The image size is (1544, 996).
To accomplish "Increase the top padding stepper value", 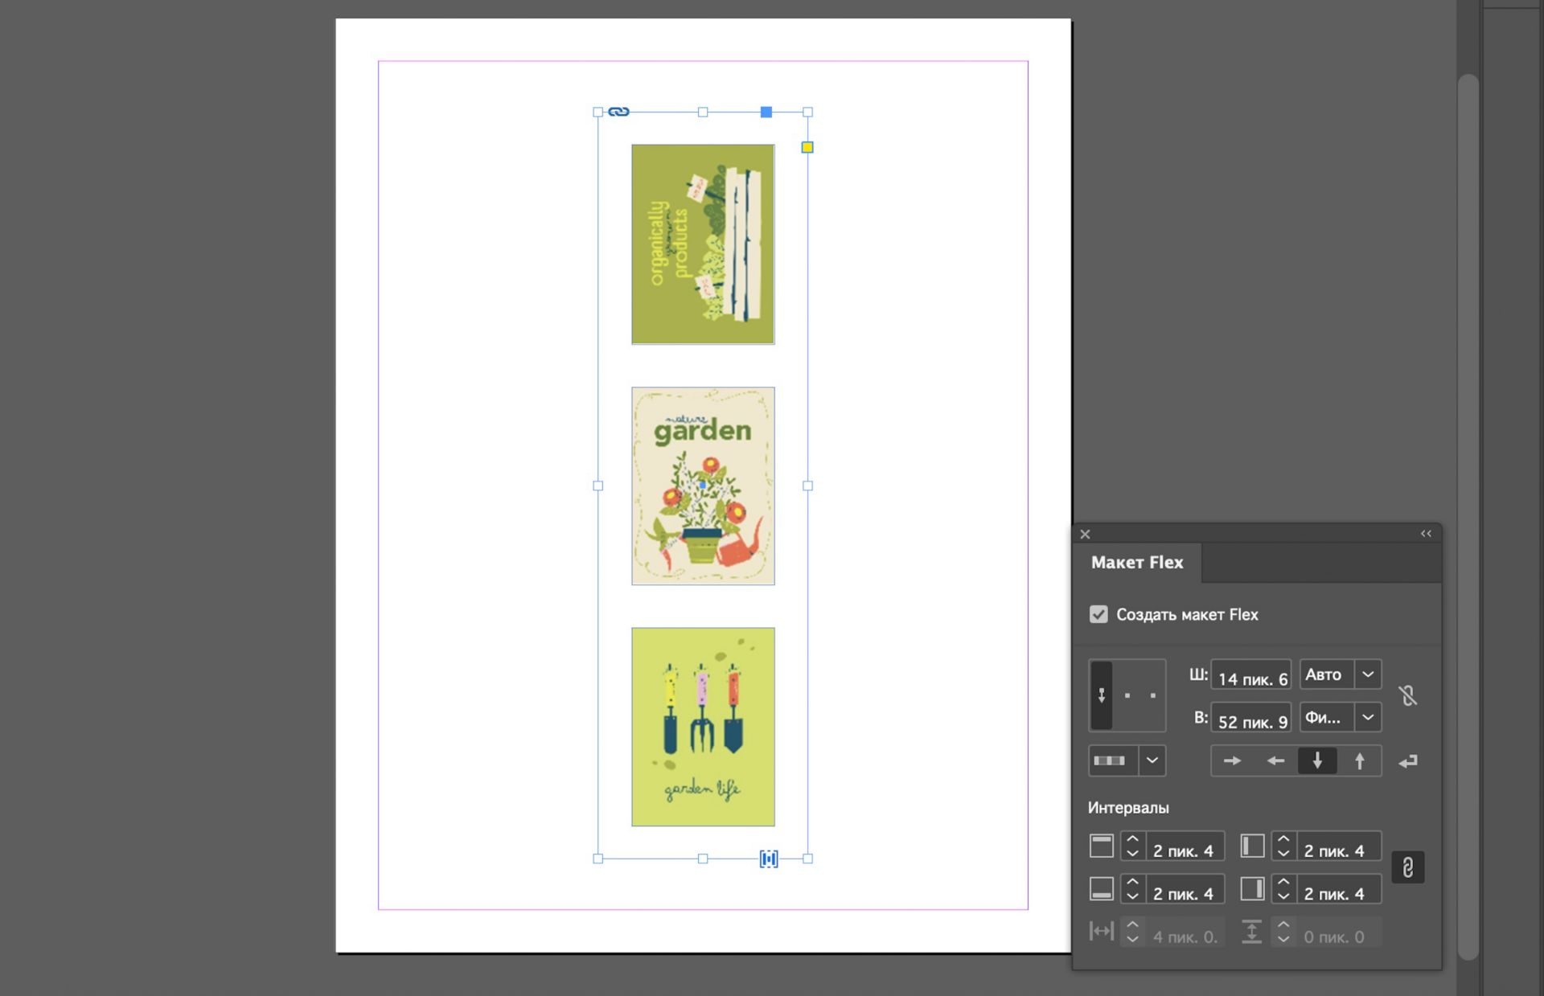I will [x=1132, y=839].
